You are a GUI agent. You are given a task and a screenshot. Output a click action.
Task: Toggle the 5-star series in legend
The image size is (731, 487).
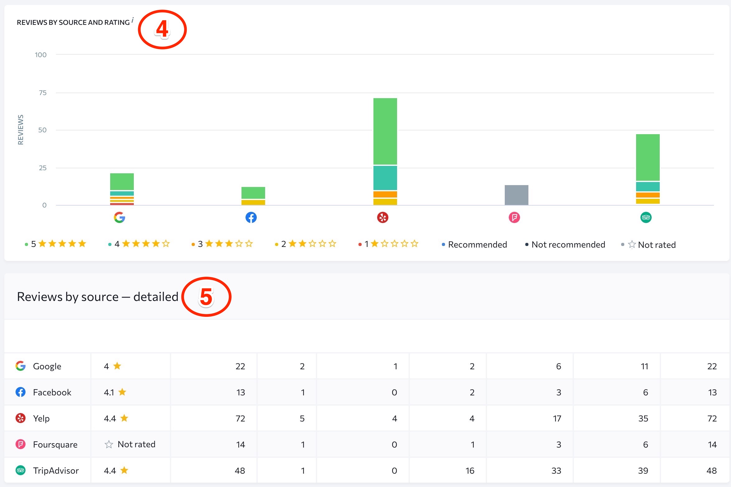tap(56, 244)
